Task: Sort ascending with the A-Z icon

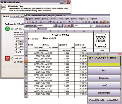Action: click(x=94, y=22)
